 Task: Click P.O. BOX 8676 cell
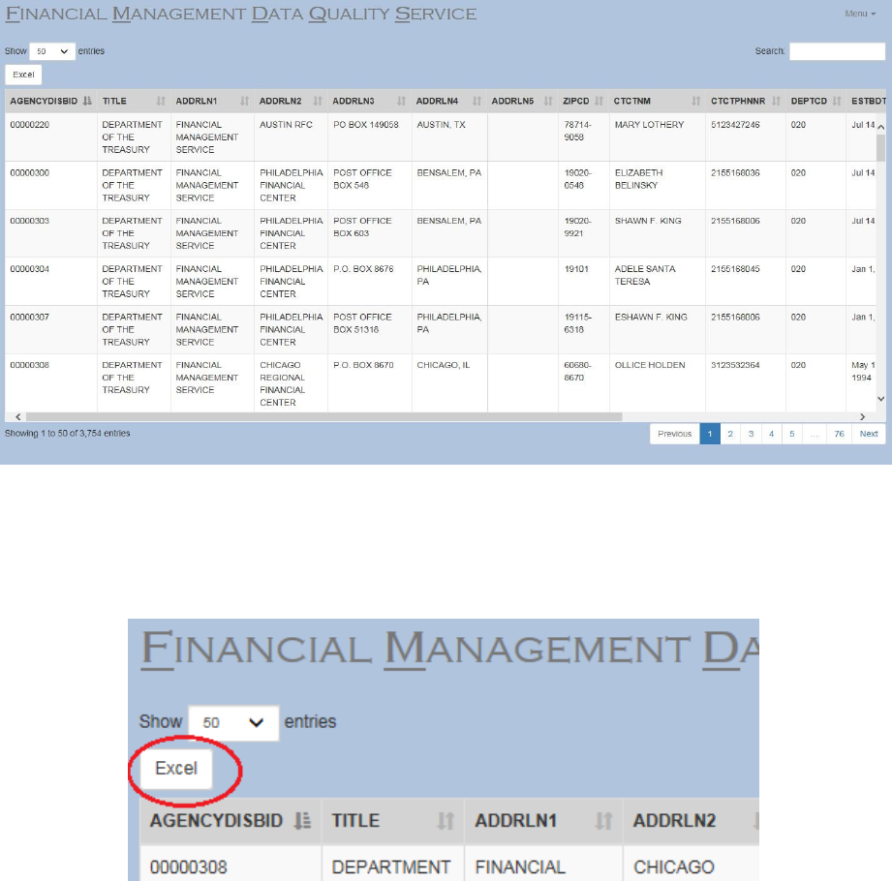(x=370, y=282)
